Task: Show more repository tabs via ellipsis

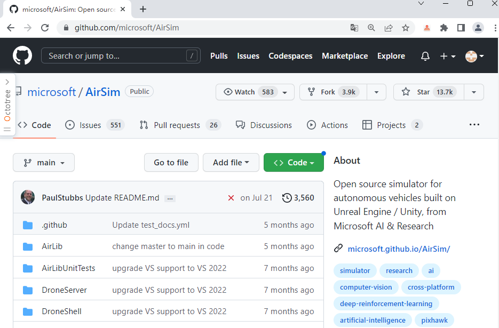Action: (474, 125)
